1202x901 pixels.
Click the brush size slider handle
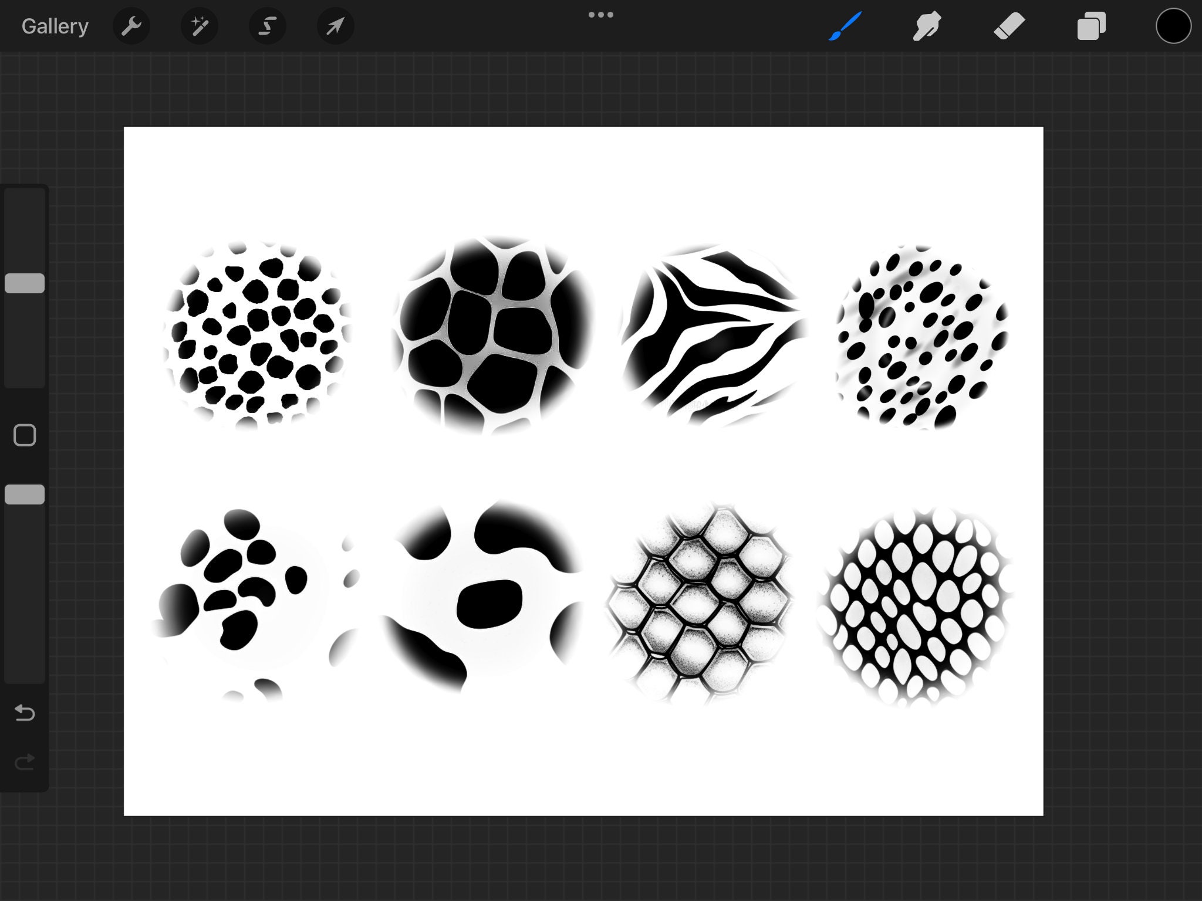point(25,283)
